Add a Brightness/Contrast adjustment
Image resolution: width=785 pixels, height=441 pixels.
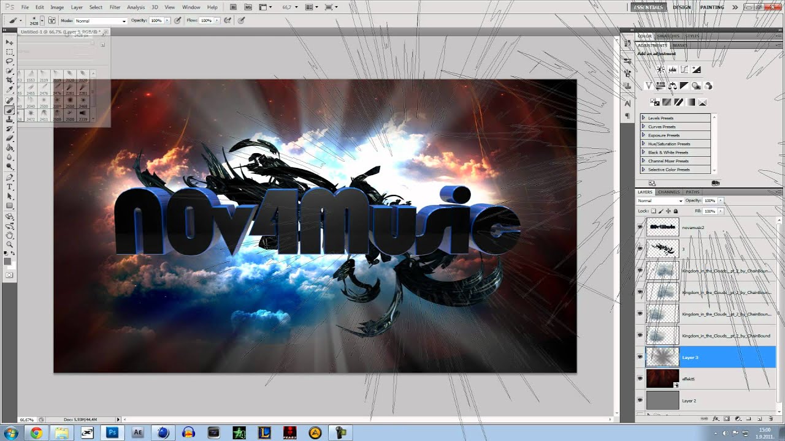[x=661, y=69]
